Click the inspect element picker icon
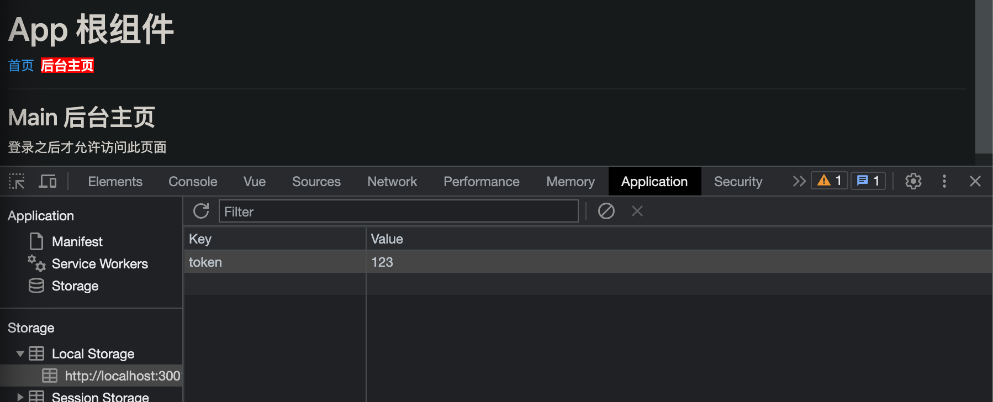The image size is (993, 402). (x=17, y=181)
